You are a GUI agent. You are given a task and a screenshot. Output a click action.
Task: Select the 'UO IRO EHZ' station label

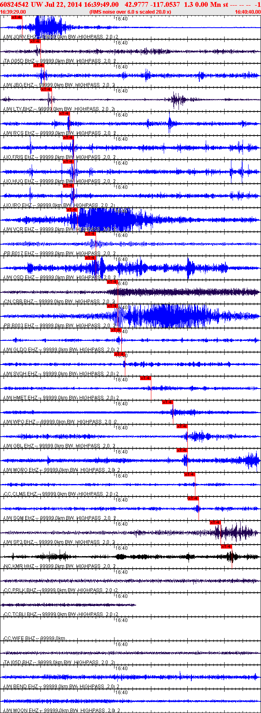pos(18,205)
